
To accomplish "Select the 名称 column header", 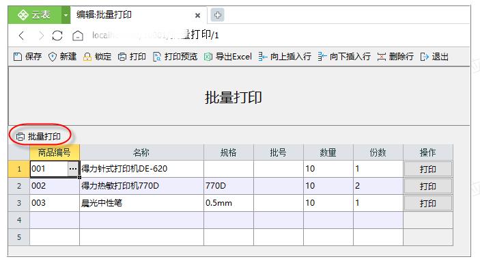I will click(141, 152).
